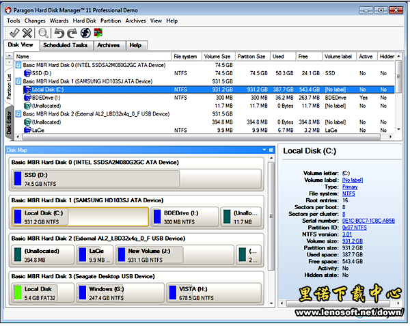Select New Volume (J:) block in Disk Map
Viewport: 410px width, 326px height.
(175, 255)
